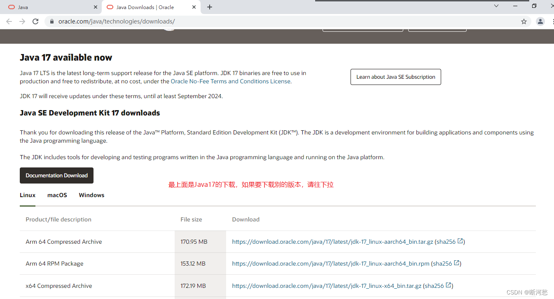Switch to the macOS platform tab

point(57,195)
